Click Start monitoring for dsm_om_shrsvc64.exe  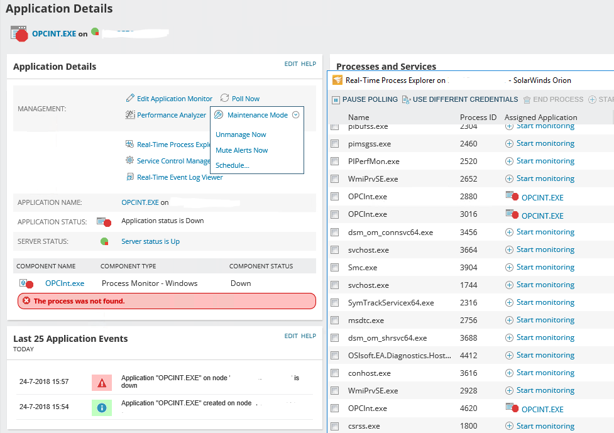click(x=545, y=337)
